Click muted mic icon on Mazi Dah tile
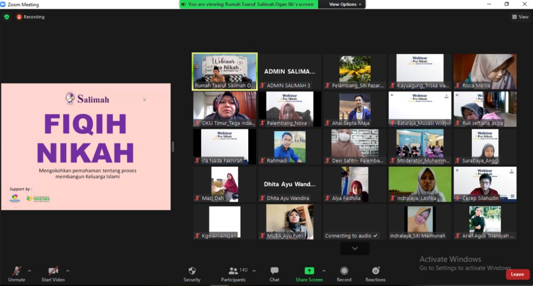533x286 pixels. [197, 198]
